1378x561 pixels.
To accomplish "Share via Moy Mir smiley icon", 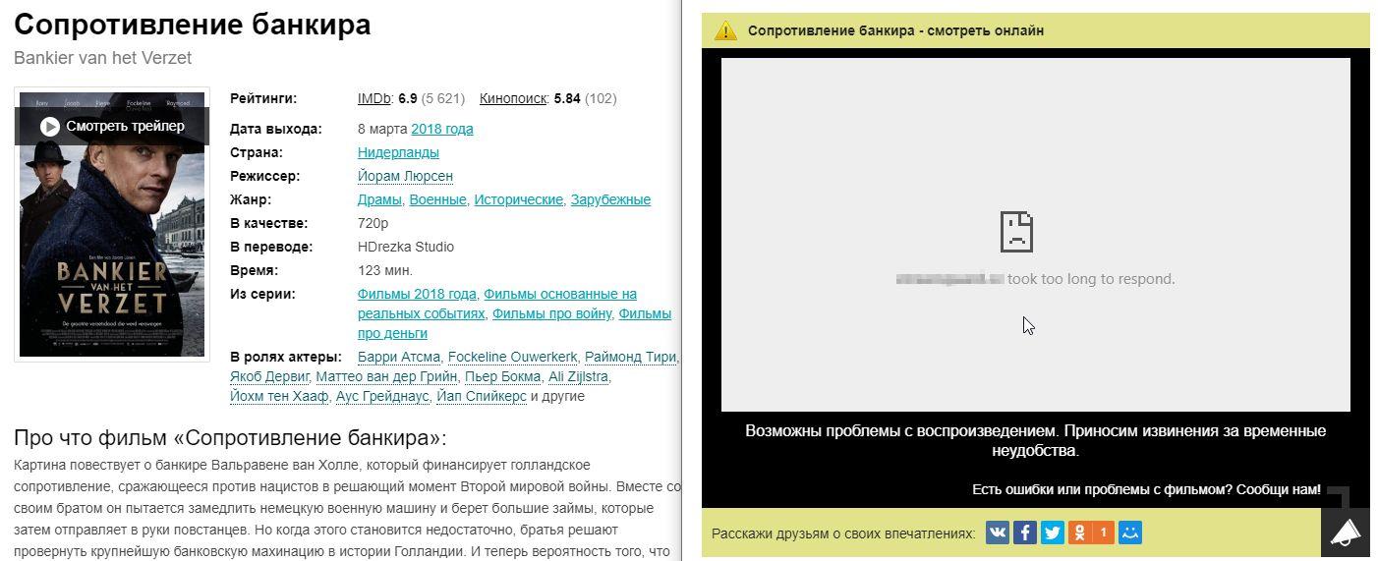I will click(1130, 533).
